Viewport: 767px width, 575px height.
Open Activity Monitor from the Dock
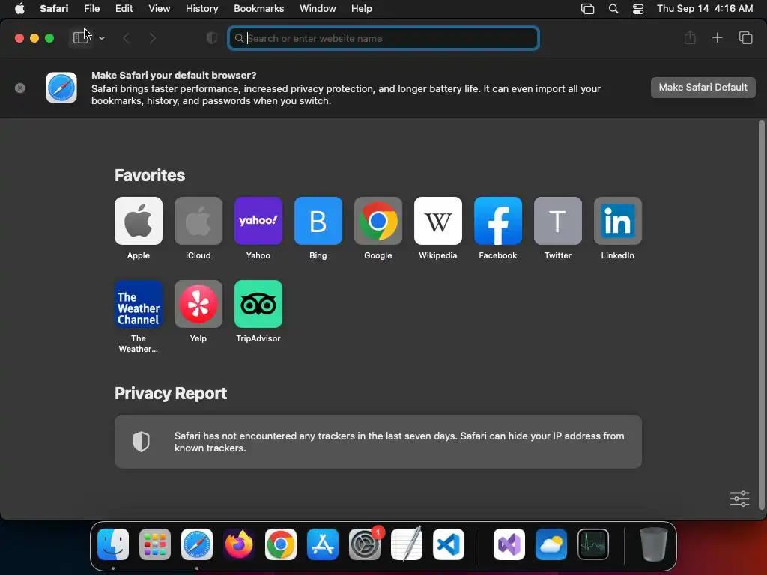tap(593, 544)
